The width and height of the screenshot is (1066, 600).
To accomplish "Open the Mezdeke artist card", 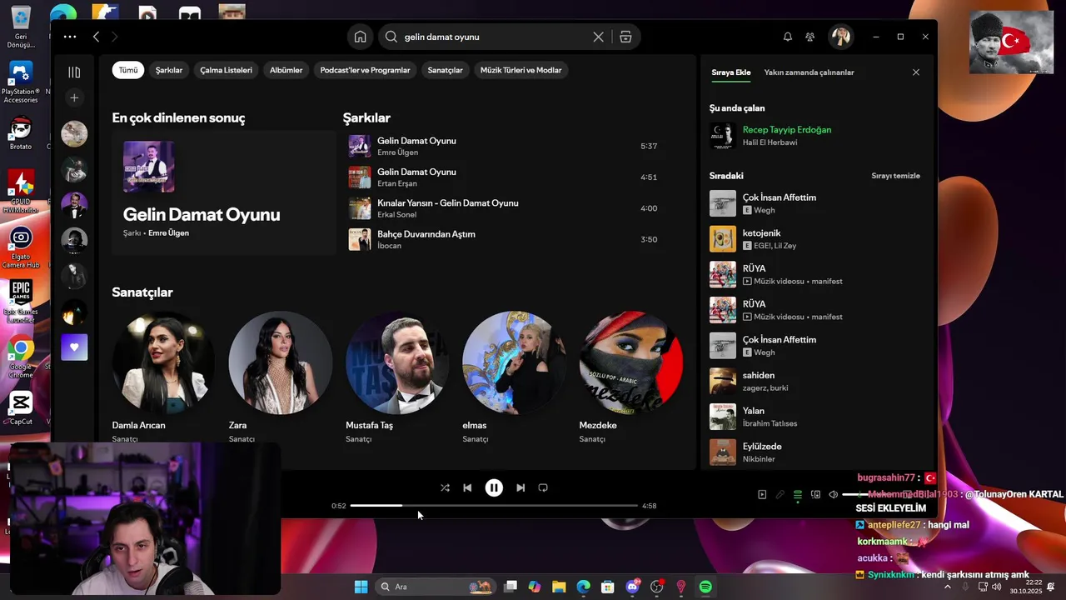I will point(630,377).
